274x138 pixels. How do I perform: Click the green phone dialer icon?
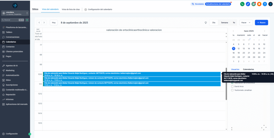click(242, 4)
